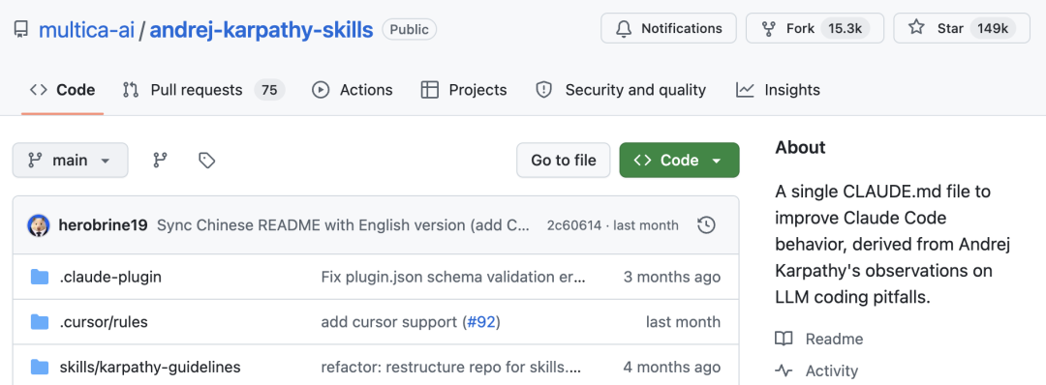
Task: View the 15.3k fork count
Action: tap(845, 29)
